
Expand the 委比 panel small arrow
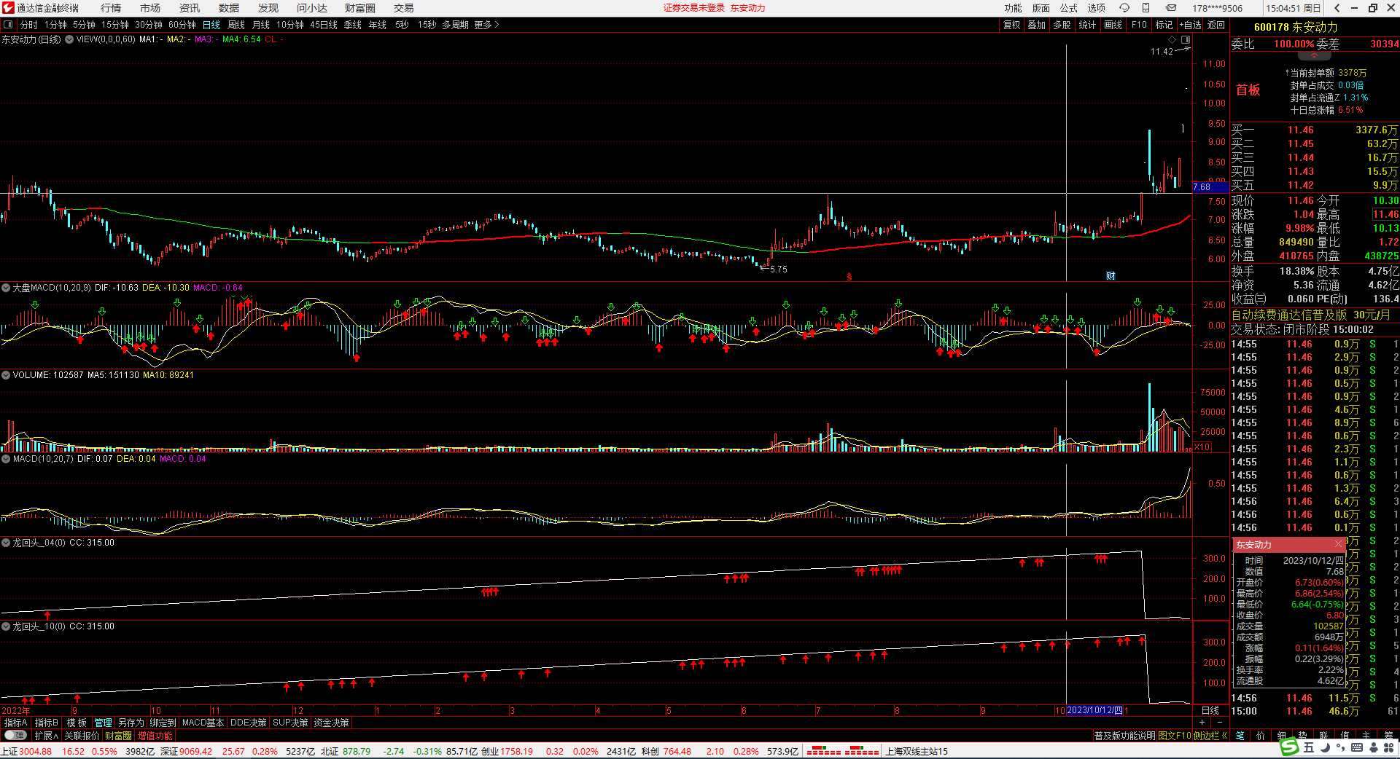[x=1315, y=56]
